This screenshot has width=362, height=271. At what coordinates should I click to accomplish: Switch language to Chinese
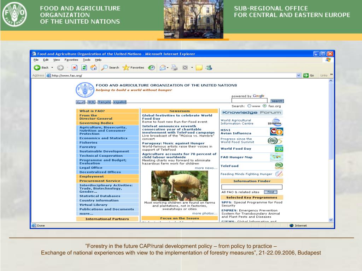click(92, 102)
